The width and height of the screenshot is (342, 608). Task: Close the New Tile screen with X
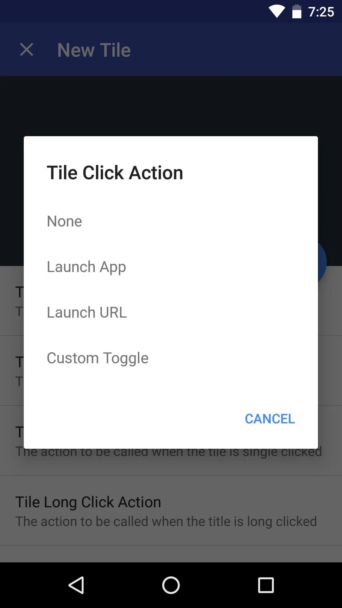(x=27, y=50)
